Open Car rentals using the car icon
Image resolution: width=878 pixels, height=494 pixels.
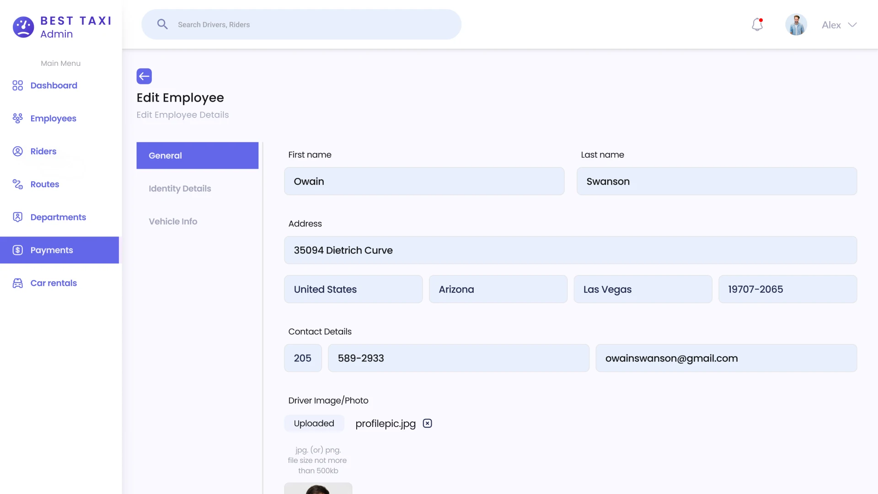coord(17,283)
